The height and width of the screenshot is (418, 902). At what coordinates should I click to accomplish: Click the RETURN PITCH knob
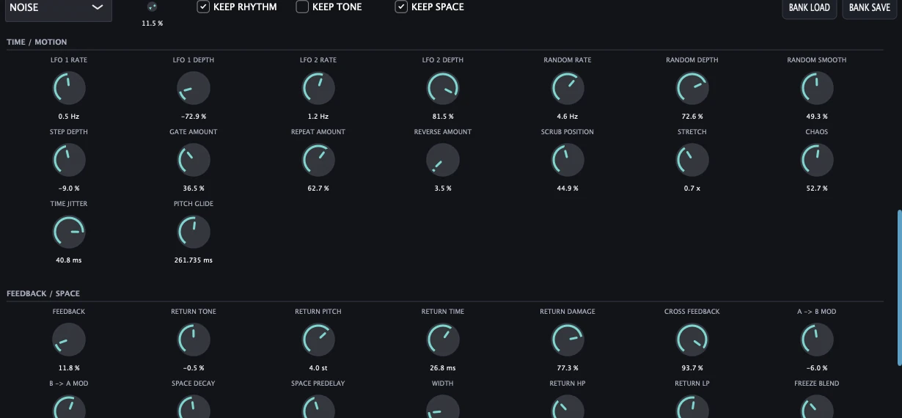(318, 340)
